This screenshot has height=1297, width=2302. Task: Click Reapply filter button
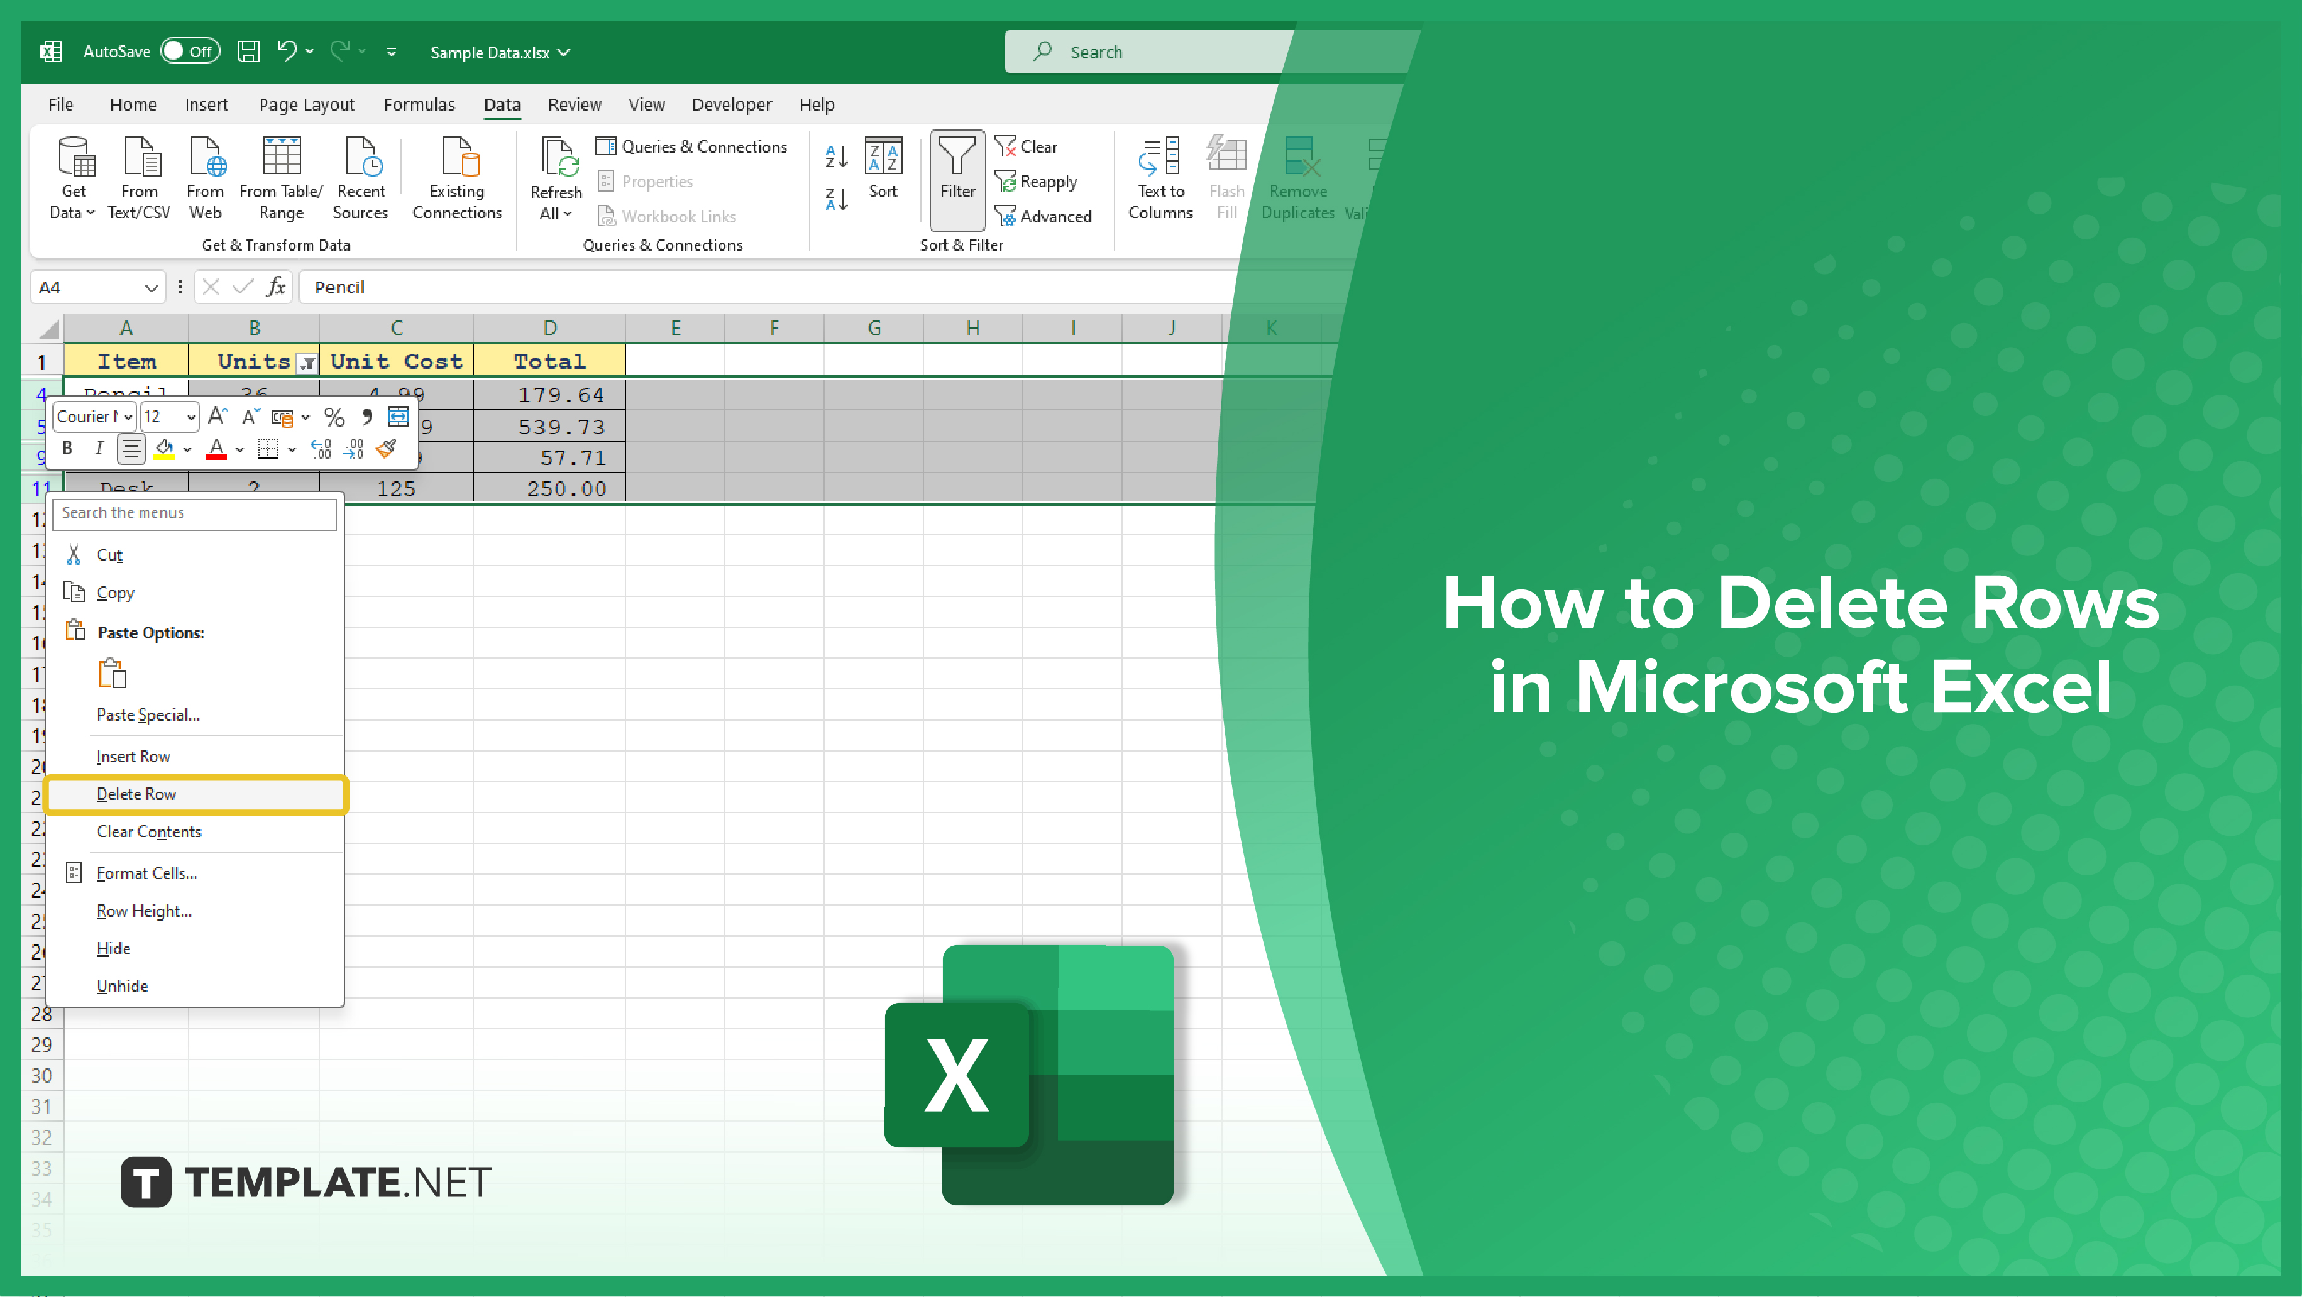point(1037,182)
